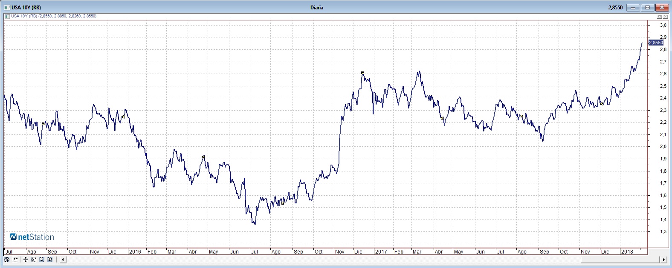Screen dimensions: 672x268
Task: Click the 2018 marker on time axis
Action: point(627,252)
